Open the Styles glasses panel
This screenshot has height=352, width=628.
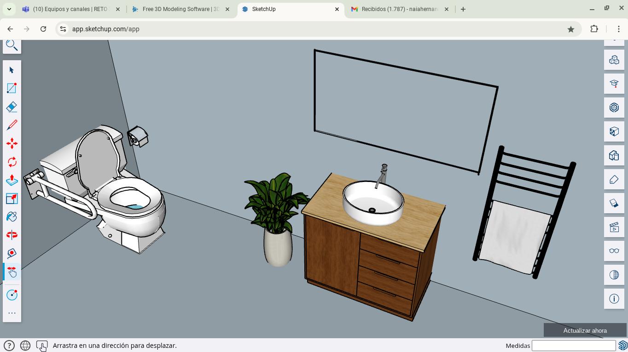coord(614,251)
